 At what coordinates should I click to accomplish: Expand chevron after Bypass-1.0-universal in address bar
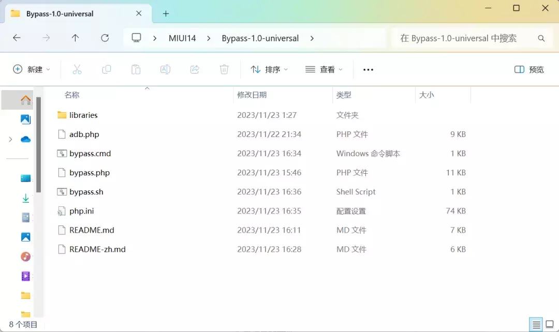[x=312, y=38]
